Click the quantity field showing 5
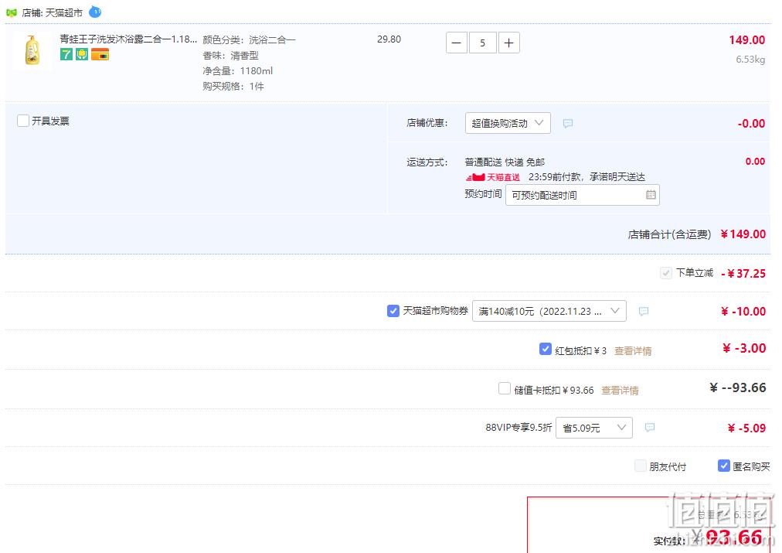The width and height of the screenshot is (782, 553). click(482, 43)
